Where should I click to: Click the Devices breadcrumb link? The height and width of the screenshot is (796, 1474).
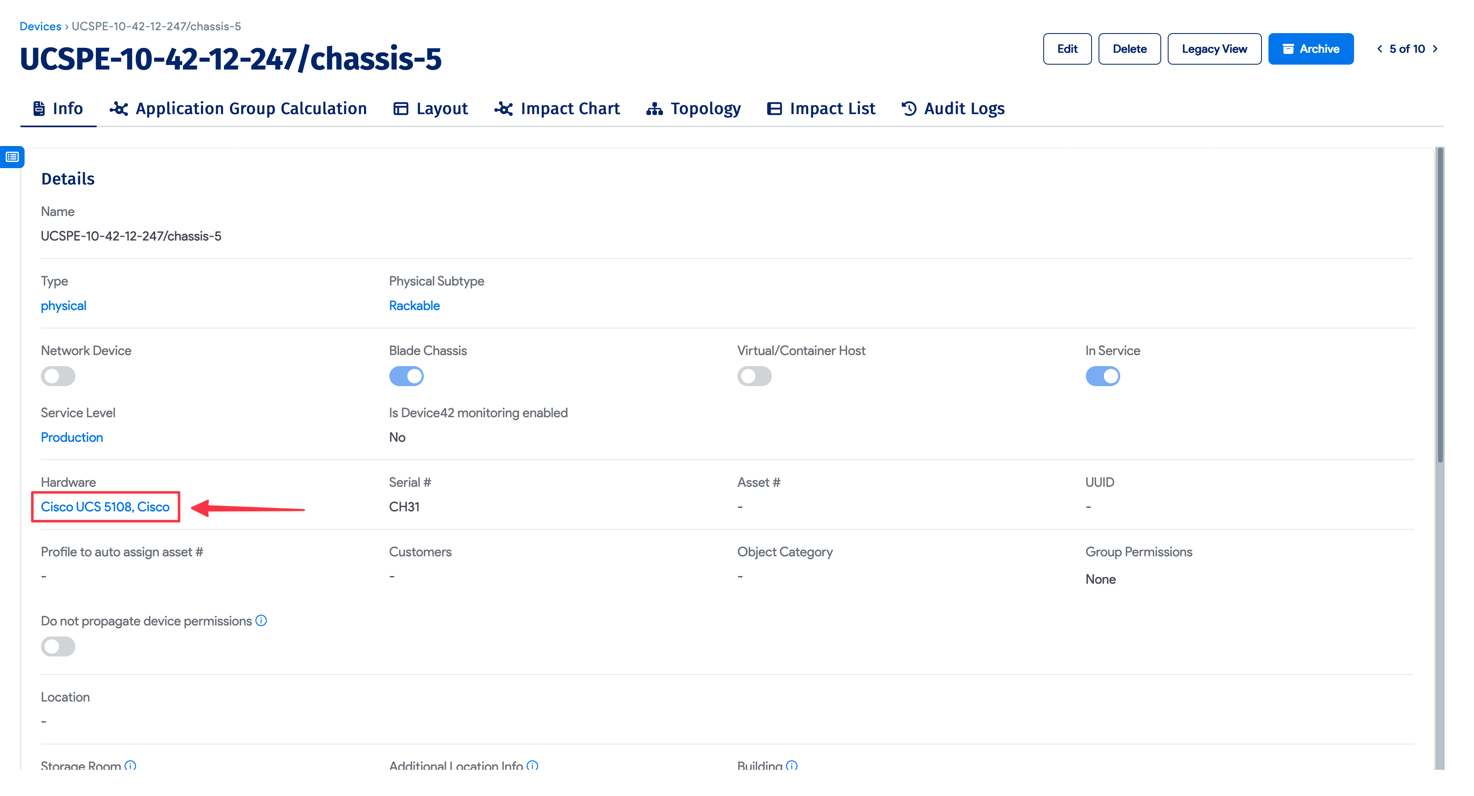coord(40,26)
